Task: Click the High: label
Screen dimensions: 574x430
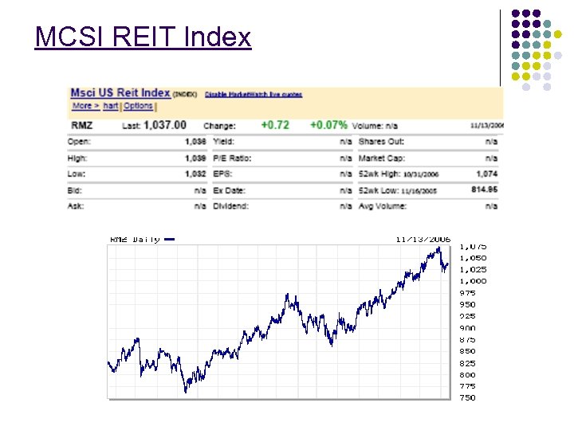Action: 77,158
